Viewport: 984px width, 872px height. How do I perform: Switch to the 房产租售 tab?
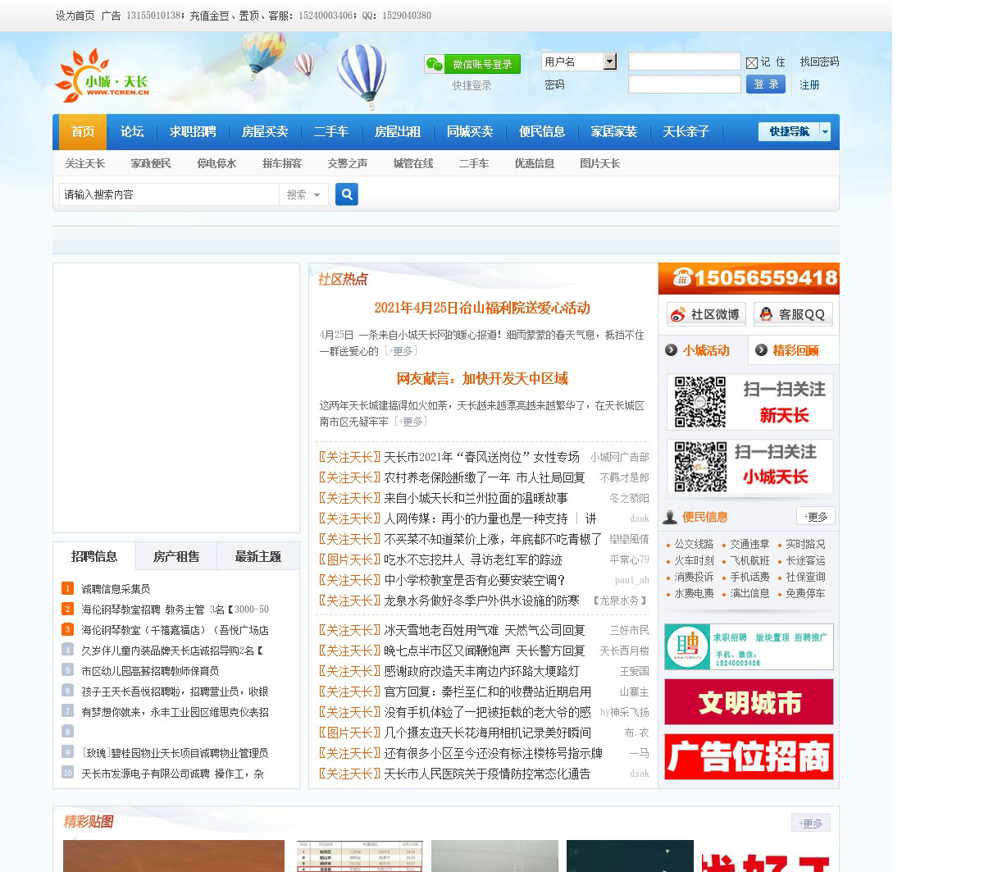pyautogui.click(x=176, y=556)
